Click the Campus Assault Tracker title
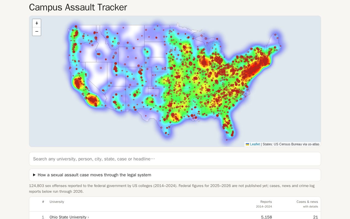Image resolution: width=350 pixels, height=219 pixels. (78, 7)
